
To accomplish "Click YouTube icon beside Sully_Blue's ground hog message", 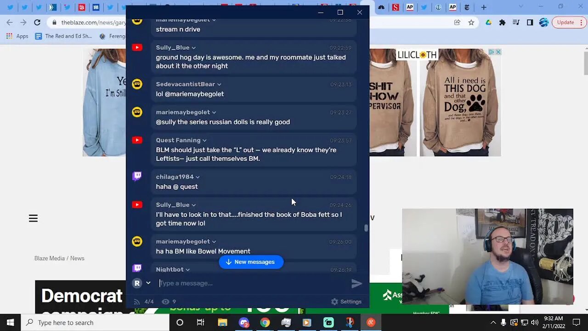I will [x=137, y=47].
